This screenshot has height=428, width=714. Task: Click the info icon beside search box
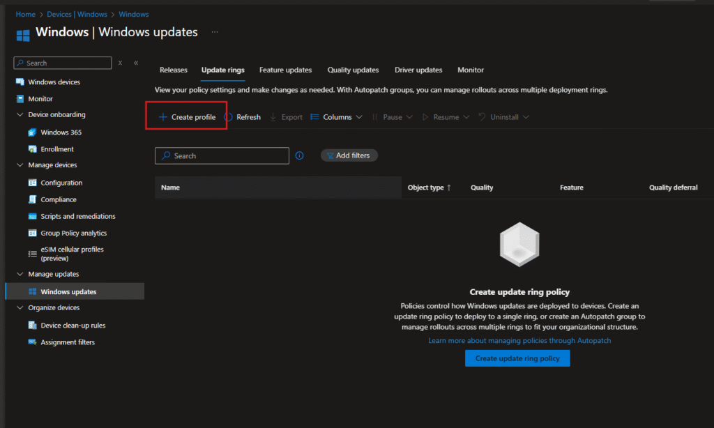pos(300,156)
